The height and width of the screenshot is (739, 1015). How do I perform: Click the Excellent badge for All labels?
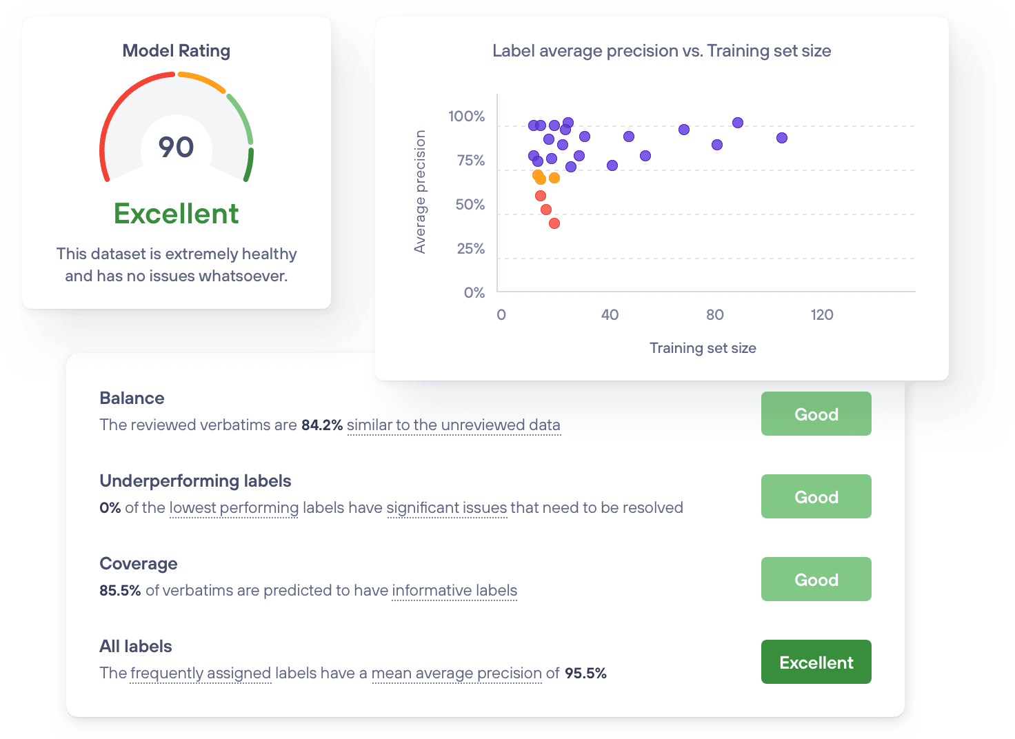click(x=816, y=662)
